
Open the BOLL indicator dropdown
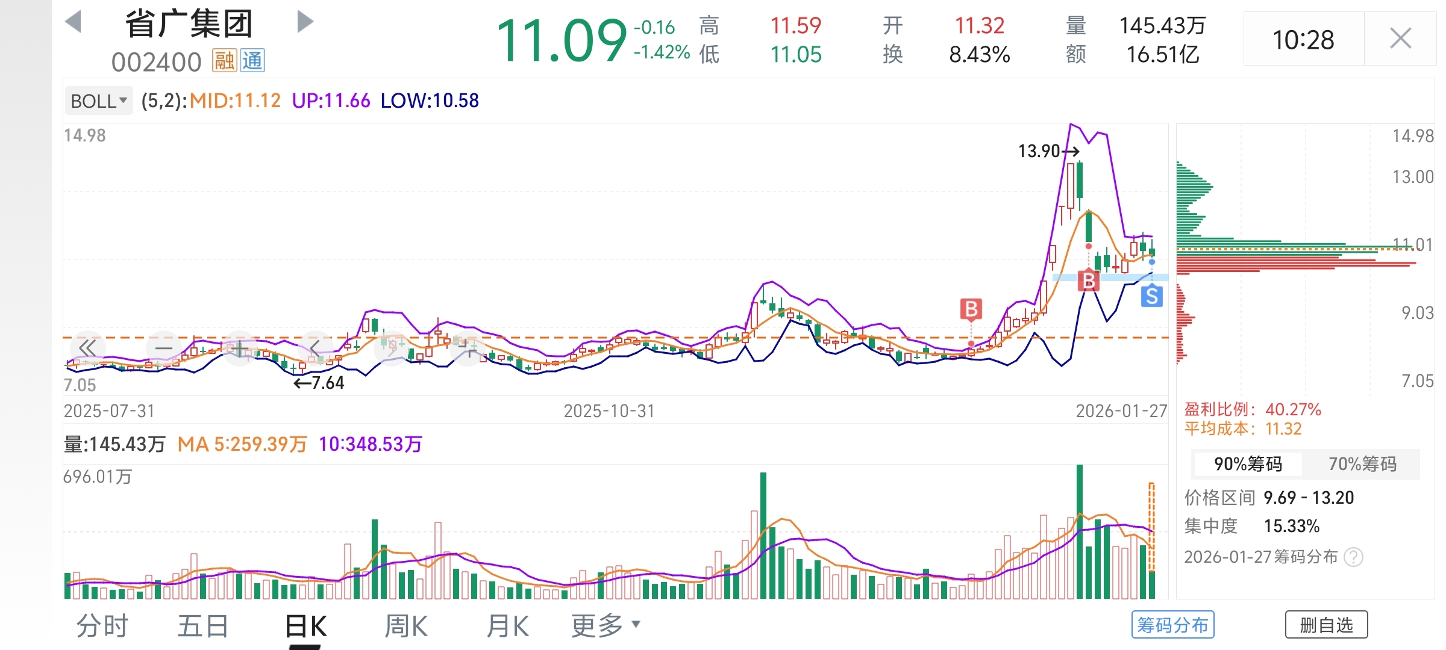point(99,101)
